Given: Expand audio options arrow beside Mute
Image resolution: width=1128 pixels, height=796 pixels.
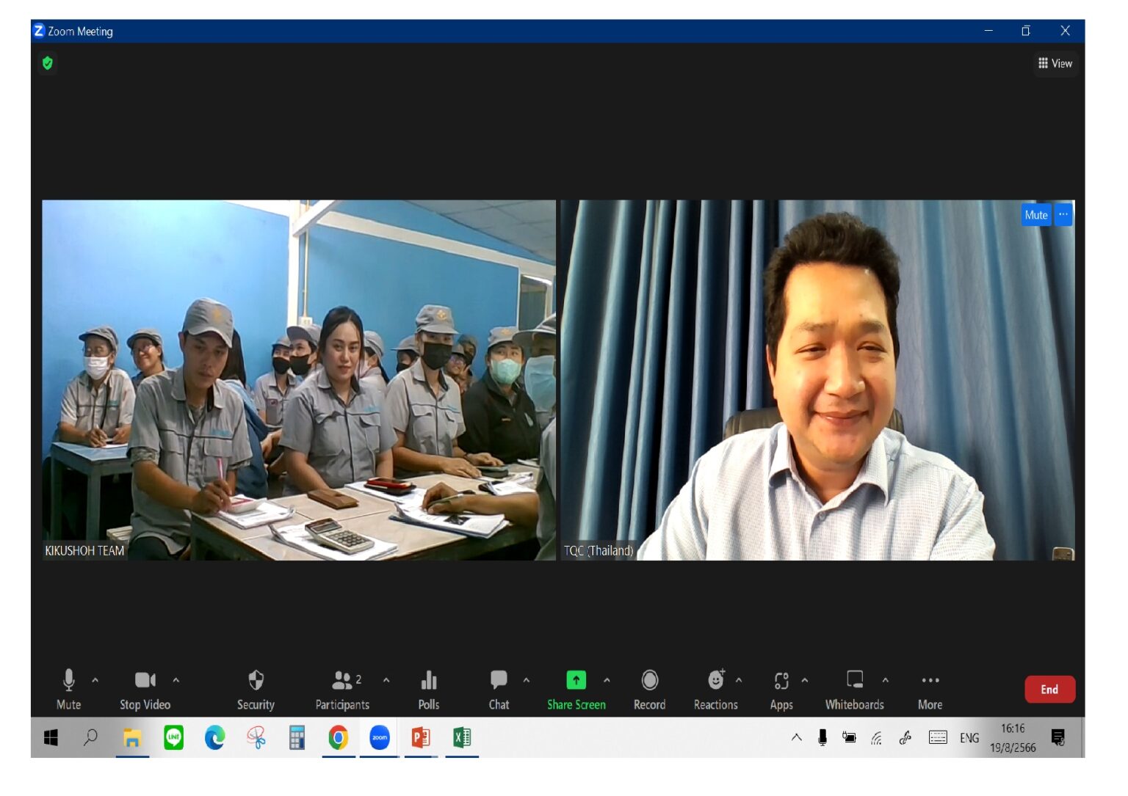Looking at the screenshot, I should coord(95,681).
